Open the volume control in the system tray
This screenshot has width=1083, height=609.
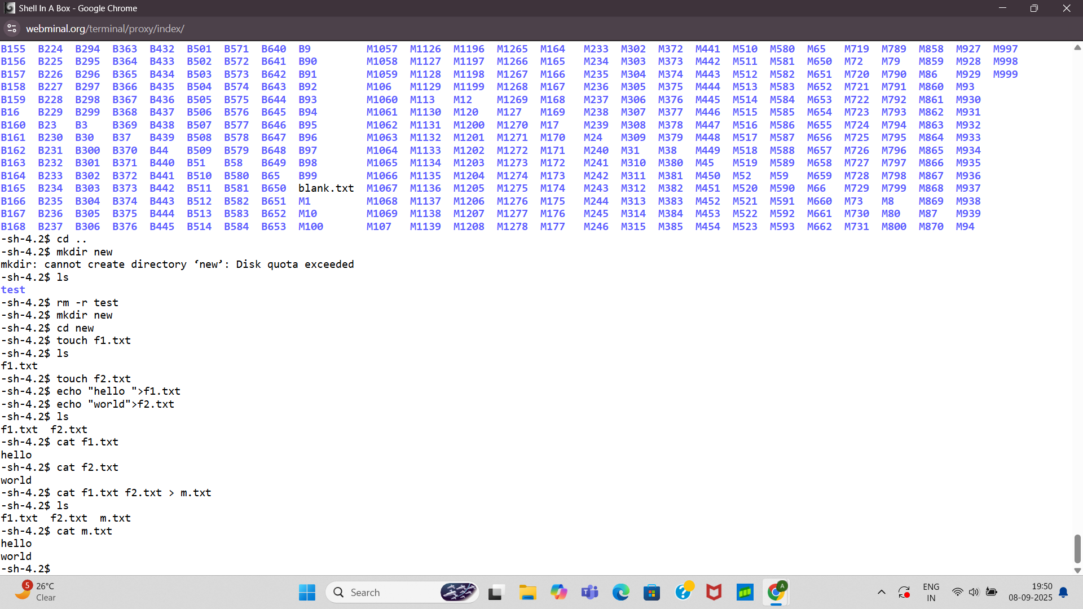(x=974, y=592)
